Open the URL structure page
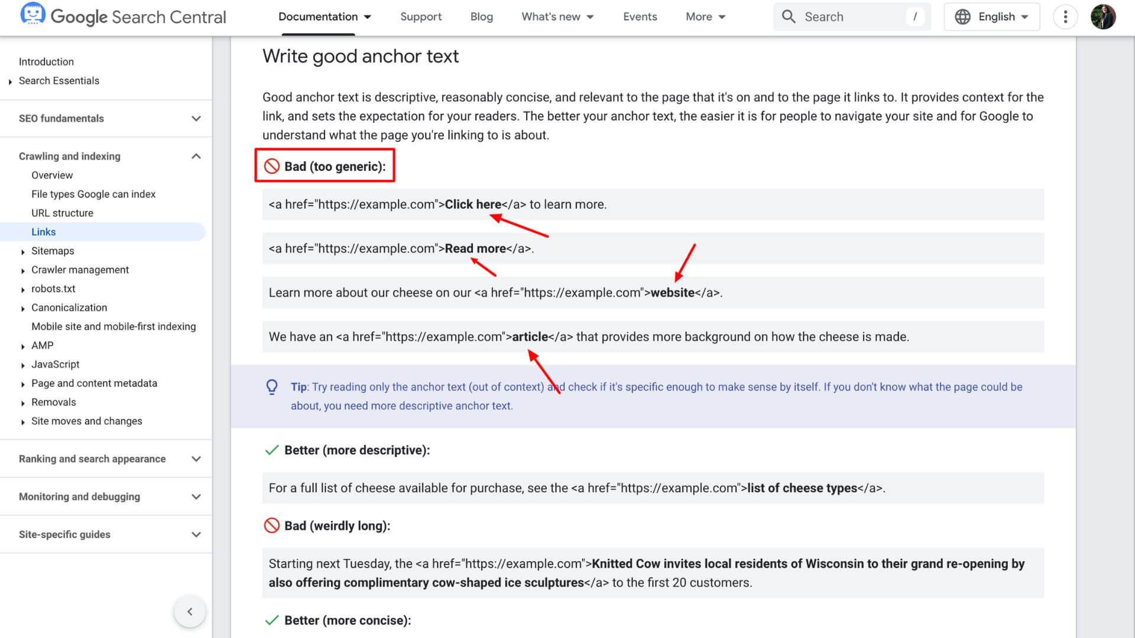Screen dimensions: 1135x638 62,213
